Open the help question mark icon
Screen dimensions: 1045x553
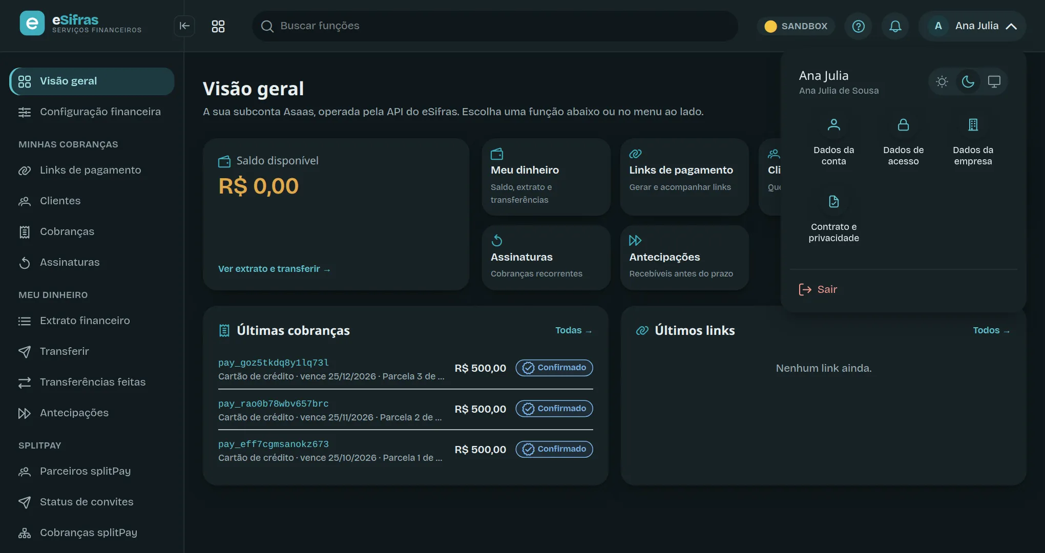(859, 26)
